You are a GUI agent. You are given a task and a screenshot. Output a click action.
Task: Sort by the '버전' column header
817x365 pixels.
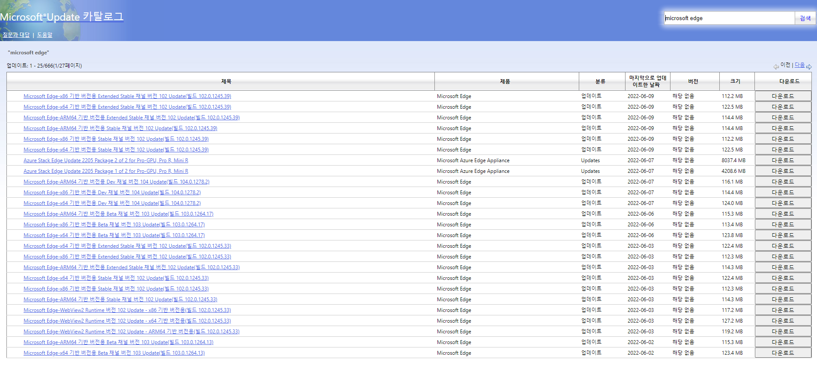[x=693, y=81]
